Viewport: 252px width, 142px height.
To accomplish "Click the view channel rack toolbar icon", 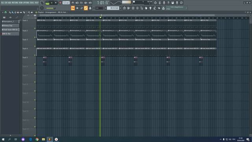I will pyautogui.click(x=133, y=8).
